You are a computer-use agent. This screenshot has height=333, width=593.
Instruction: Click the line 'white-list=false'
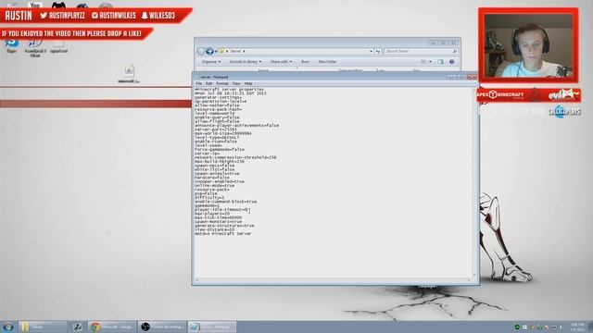[x=214, y=169]
